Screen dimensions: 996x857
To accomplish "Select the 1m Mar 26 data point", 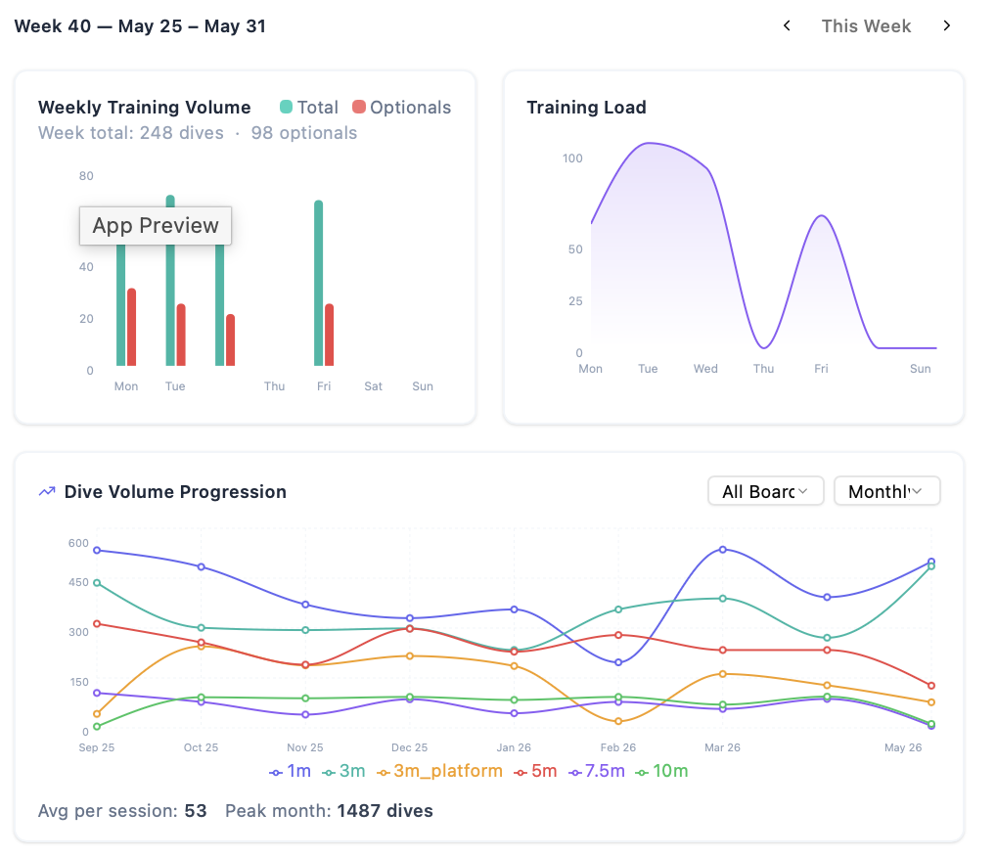I will (x=722, y=550).
